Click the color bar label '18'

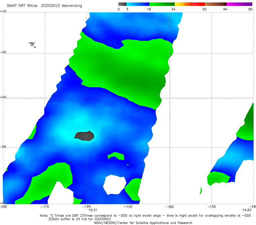pos(149,9)
